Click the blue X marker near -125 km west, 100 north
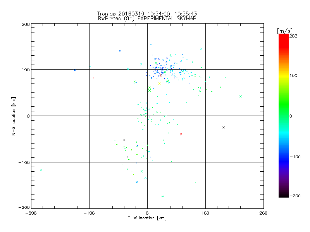The height and width of the screenshot is (232, 310). pos(75,70)
